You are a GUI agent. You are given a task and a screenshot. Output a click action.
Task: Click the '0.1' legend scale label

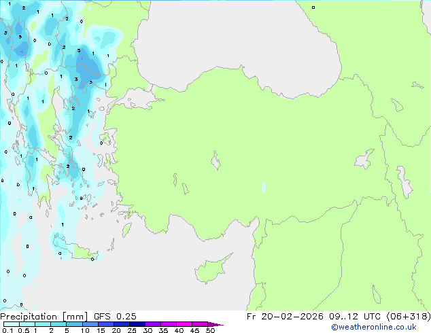pos(7,330)
